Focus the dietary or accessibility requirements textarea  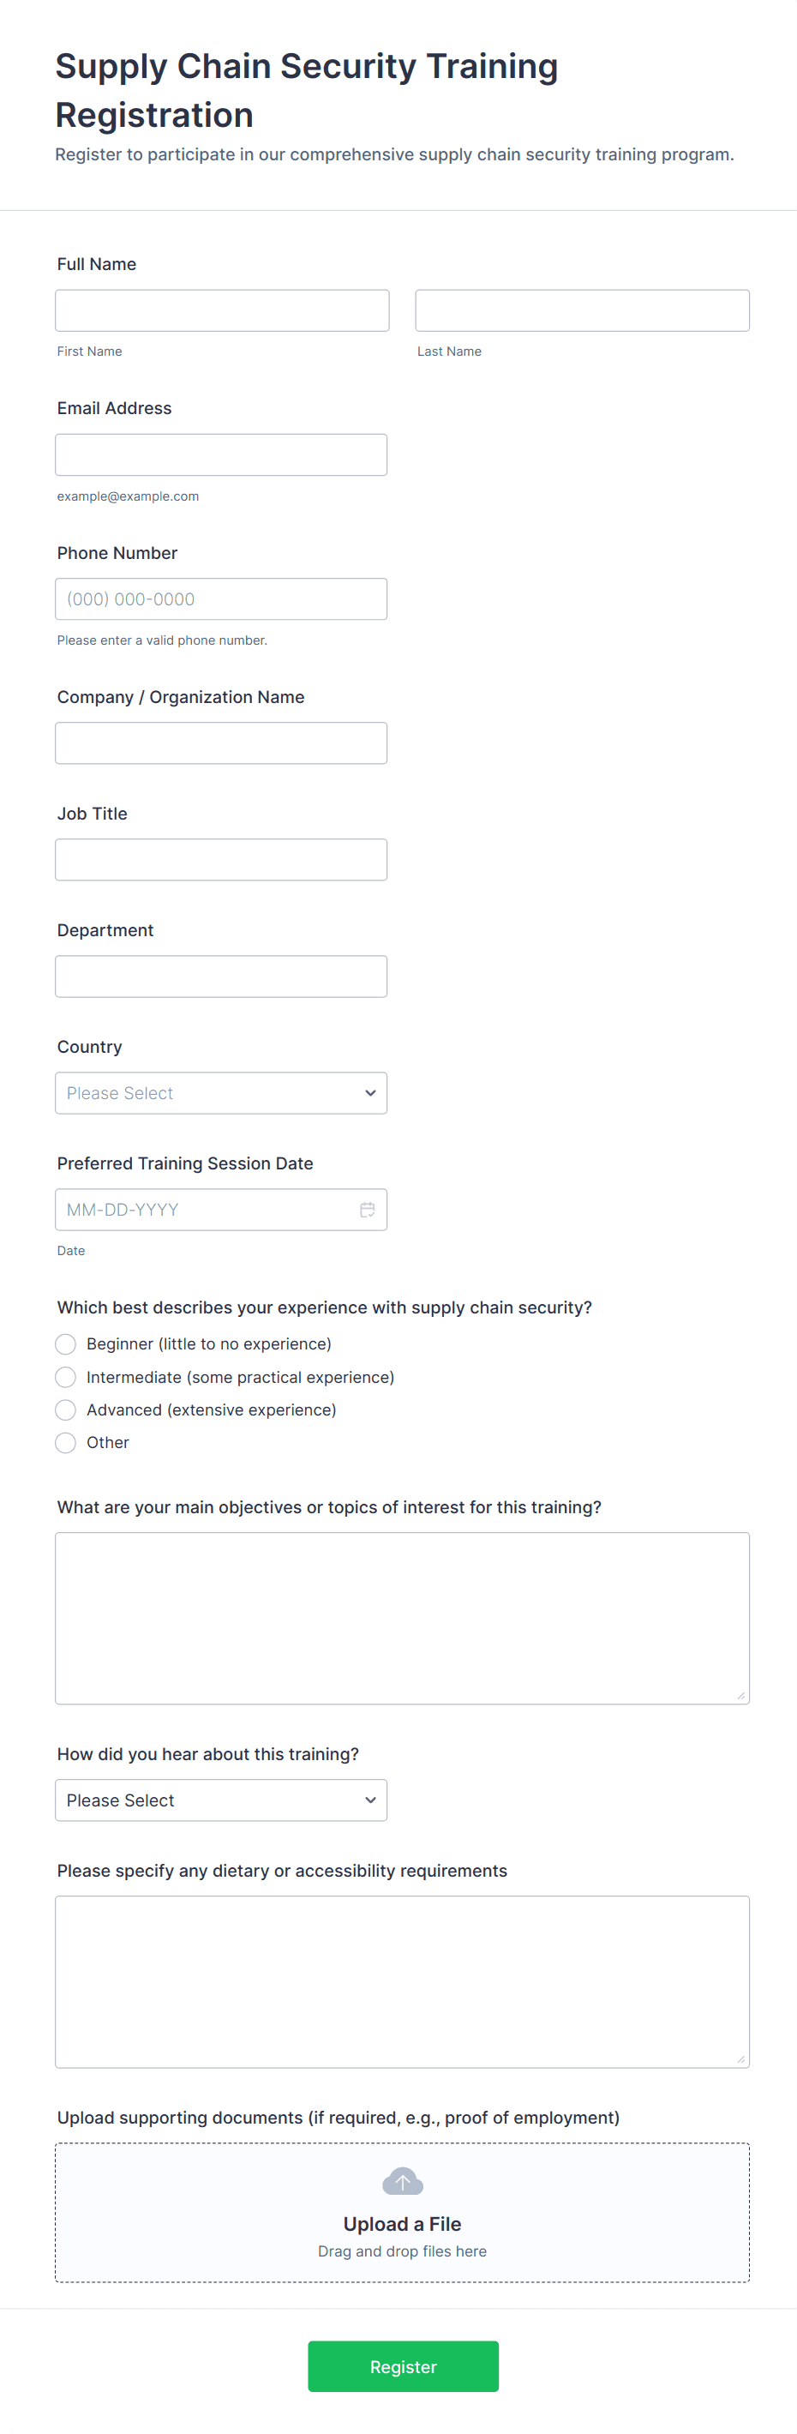click(x=402, y=1981)
